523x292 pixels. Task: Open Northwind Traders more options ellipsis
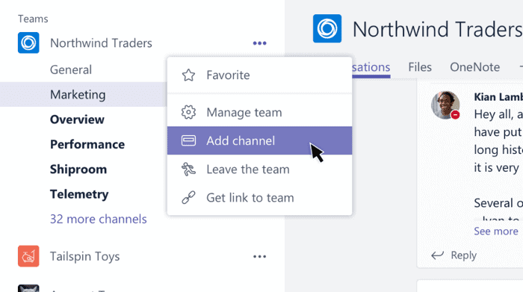[x=259, y=43]
